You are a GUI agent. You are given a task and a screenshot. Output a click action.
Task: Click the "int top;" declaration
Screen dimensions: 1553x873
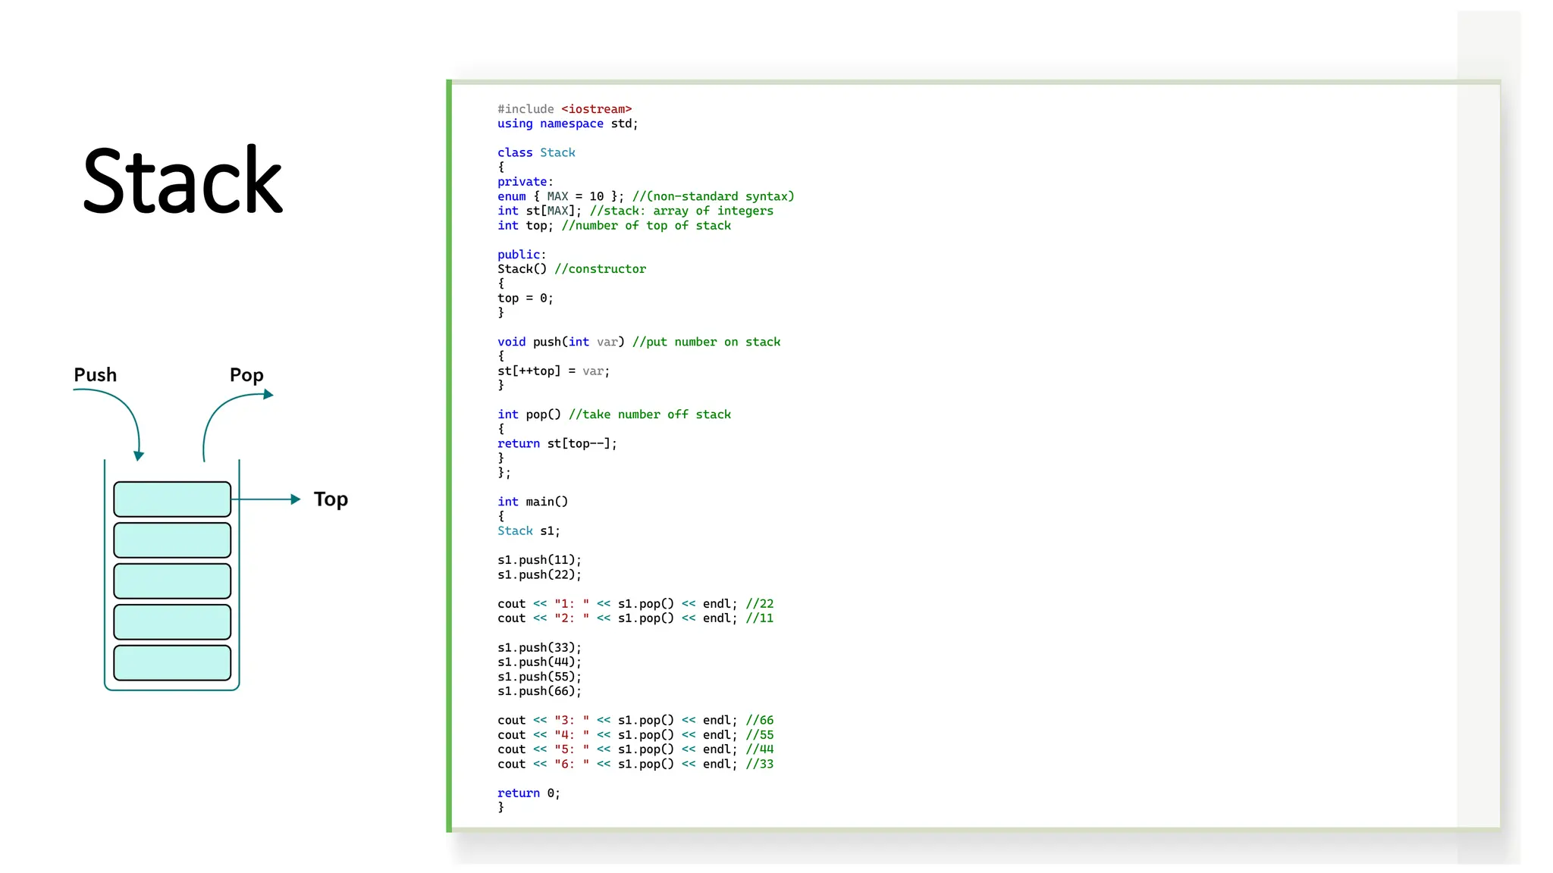(525, 225)
